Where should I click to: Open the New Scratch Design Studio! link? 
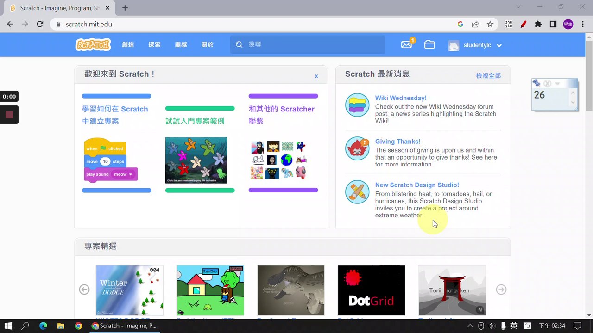[417, 185]
